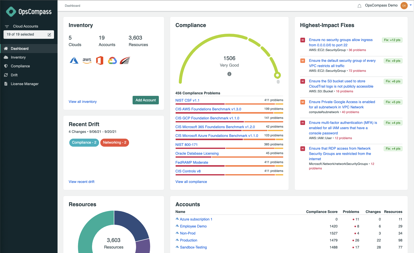Click the Inventory cloud icon in sidebar
414x253 pixels.
click(x=6, y=57)
